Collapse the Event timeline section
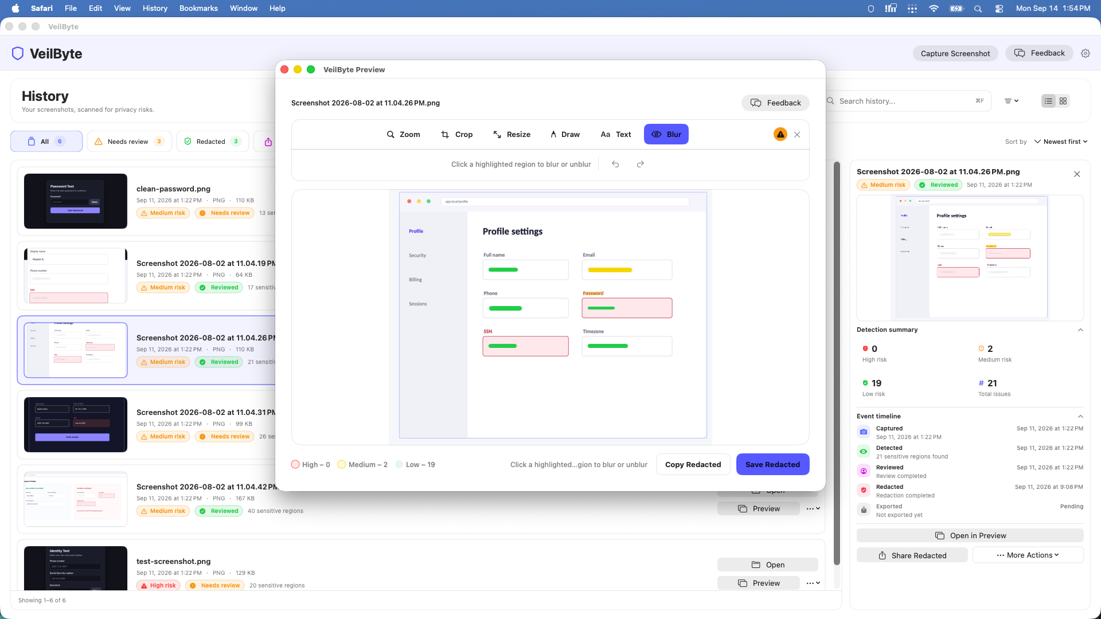The image size is (1101, 619). tap(1080, 416)
